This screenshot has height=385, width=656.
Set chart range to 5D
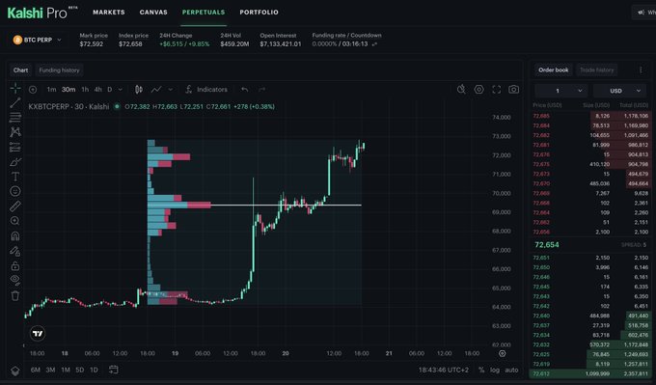[x=79, y=370]
